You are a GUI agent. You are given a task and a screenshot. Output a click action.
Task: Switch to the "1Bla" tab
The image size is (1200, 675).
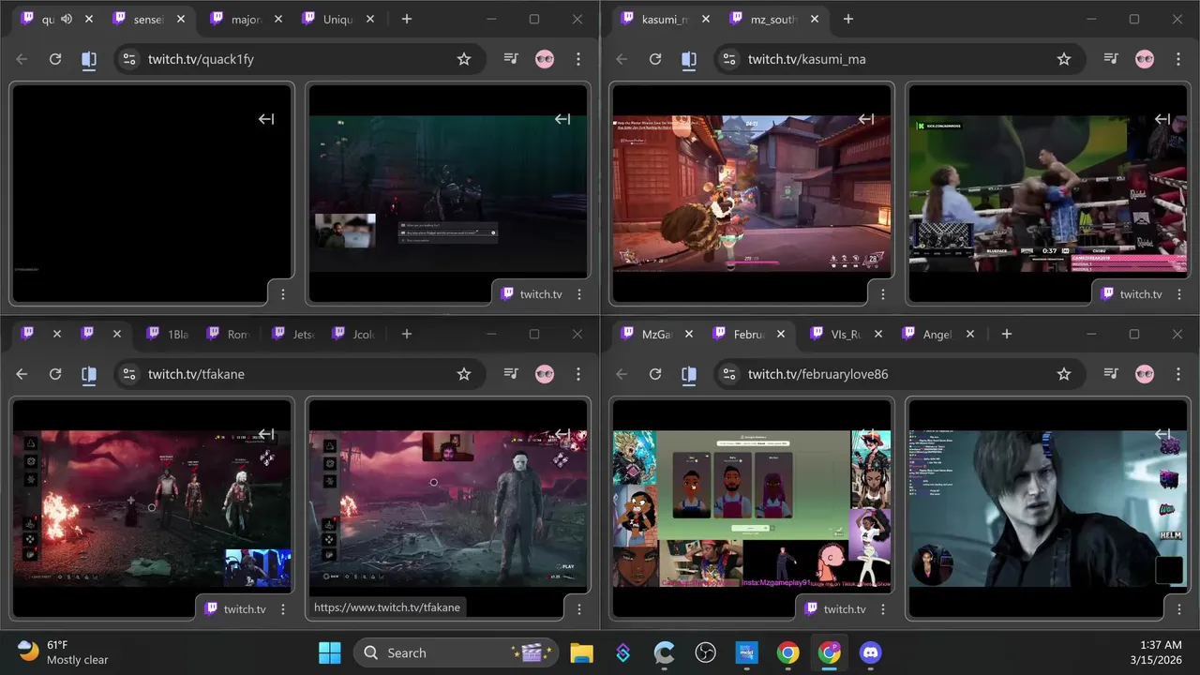click(167, 334)
